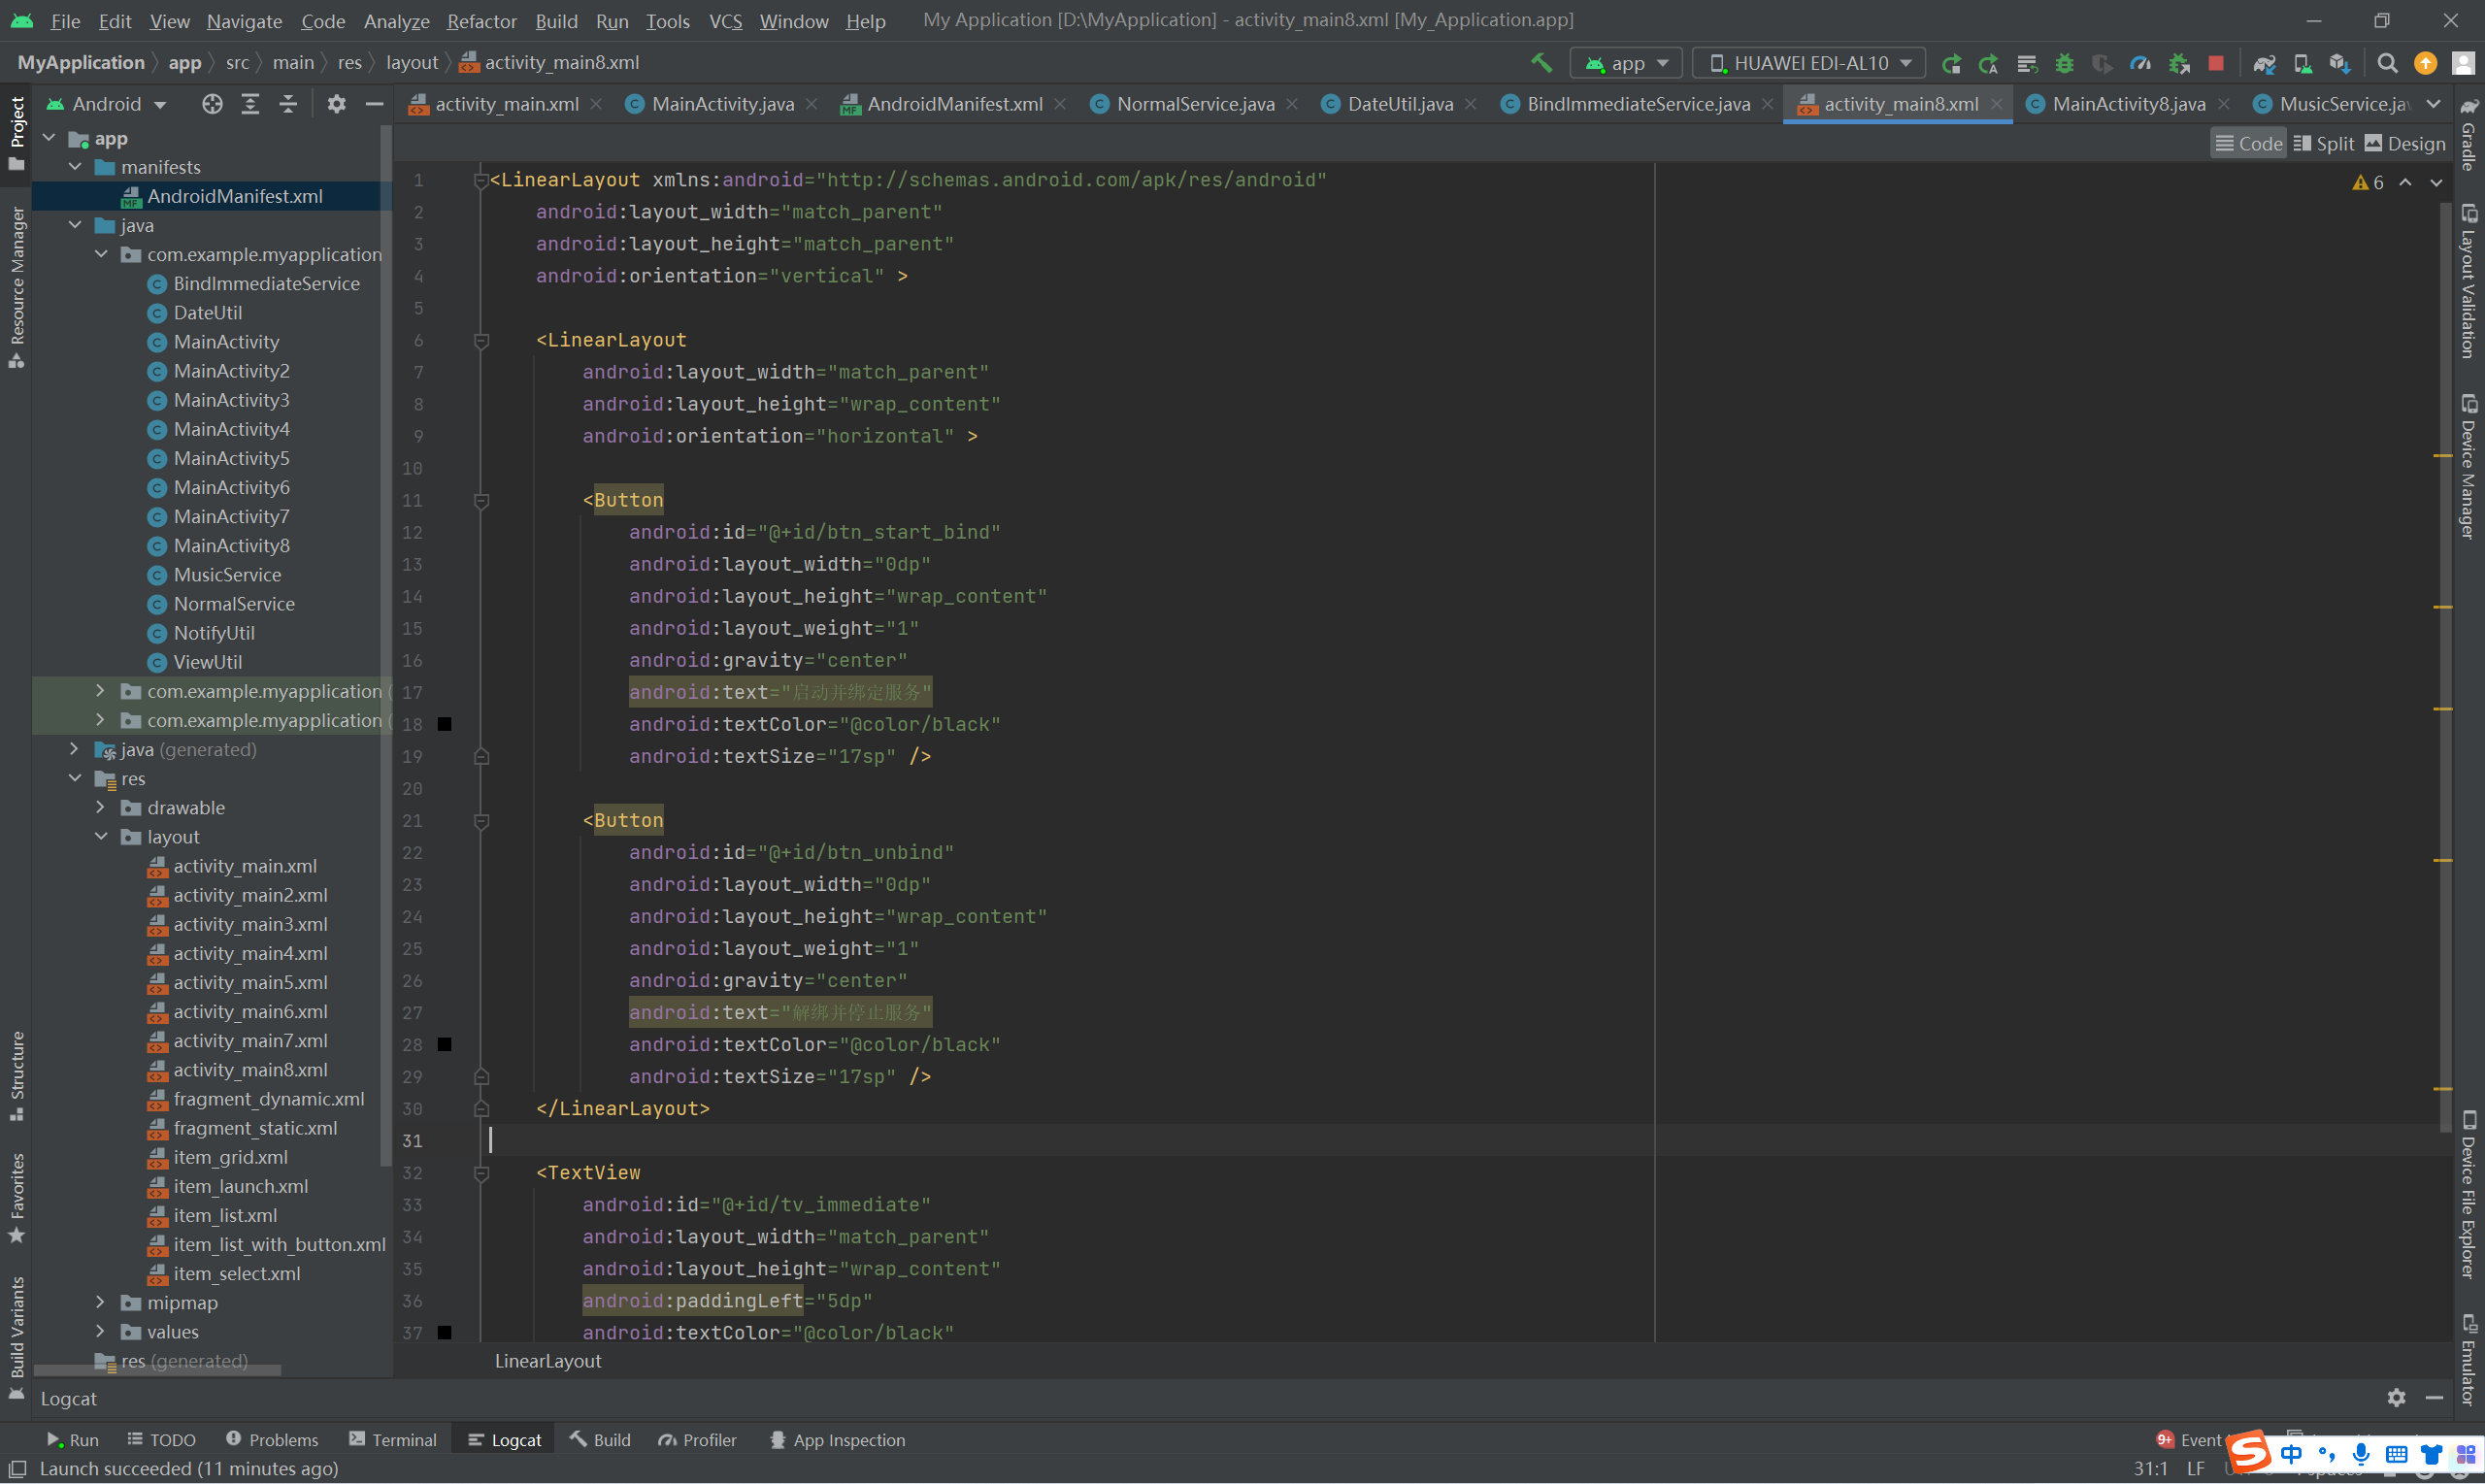Viewport: 2485px width, 1484px height.
Task: Switch to MainActivity8.java tab
Action: pyautogui.click(x=2127, y=104)
